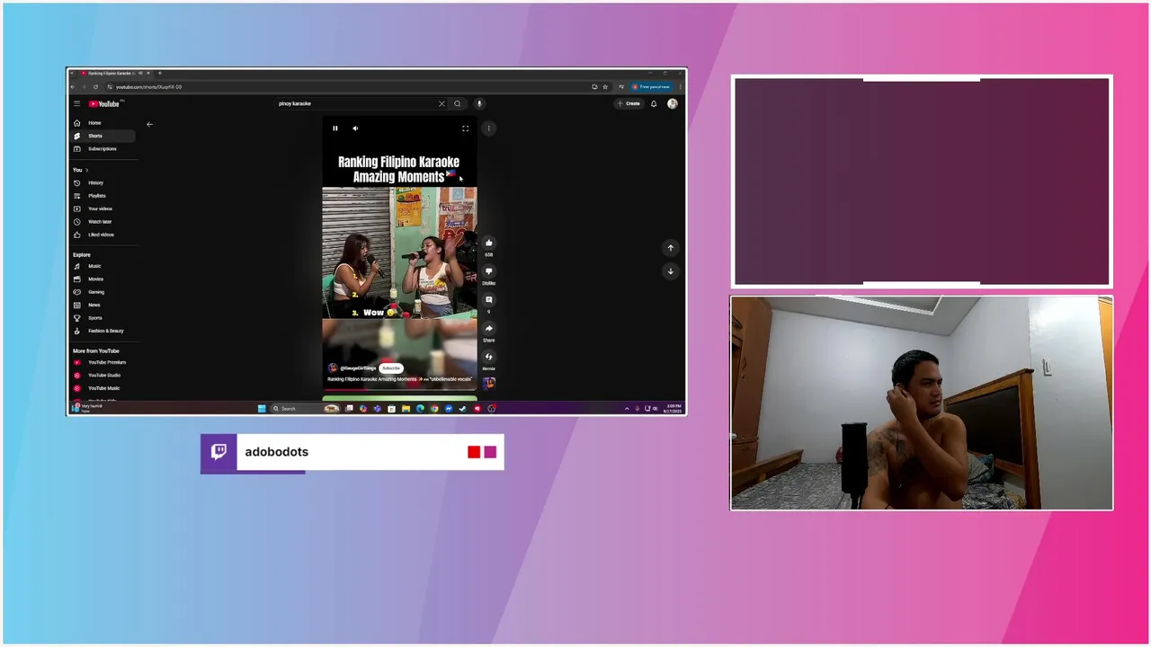Click the Twitch logo on the adobodots banner
Screen dimensions: 1151x647
[219, 452]
